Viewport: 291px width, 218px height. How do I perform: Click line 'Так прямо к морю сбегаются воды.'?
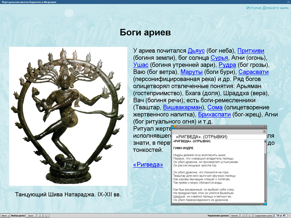click(x=198, y=183)
